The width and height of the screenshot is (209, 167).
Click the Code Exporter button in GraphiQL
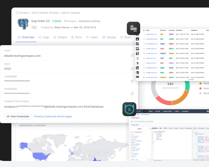pyautogui.click(x=188, y=128)
